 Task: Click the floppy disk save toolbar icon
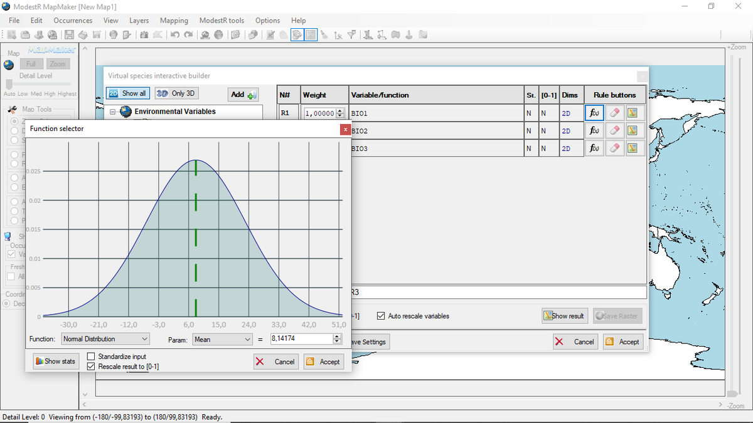click(69, 35)
